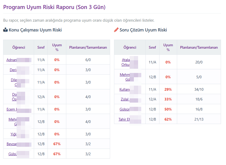Select the Yiği… student link
This screenshot has width=226, height=165.
[14, 134]
